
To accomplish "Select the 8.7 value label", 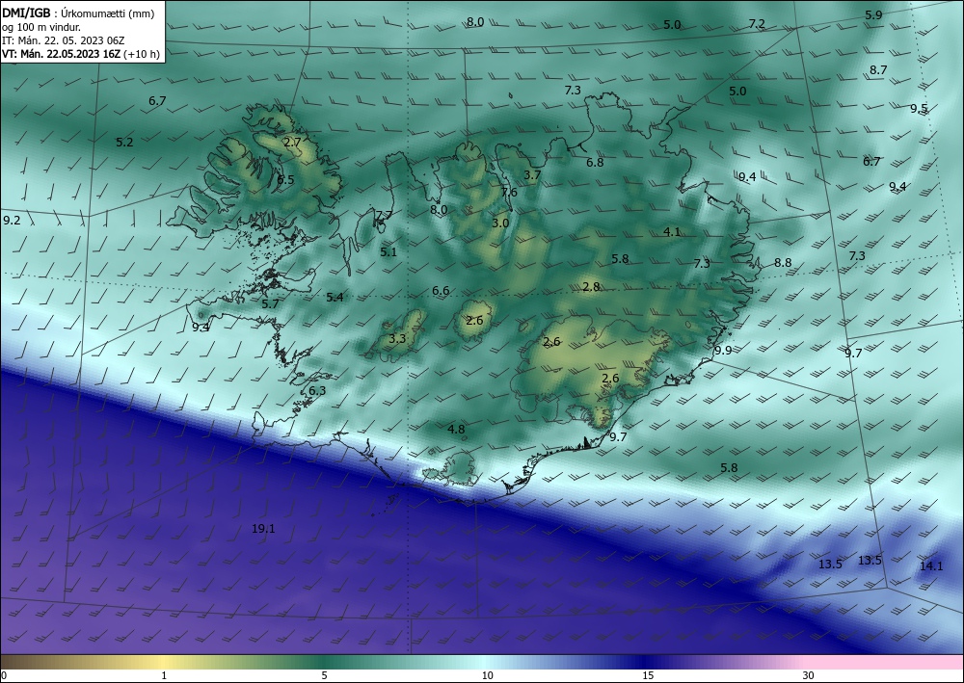I will [x=878, y=70].
